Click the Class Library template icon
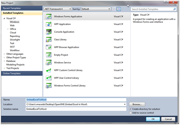Viewport: 180px width, 125px height. [49, 39]
